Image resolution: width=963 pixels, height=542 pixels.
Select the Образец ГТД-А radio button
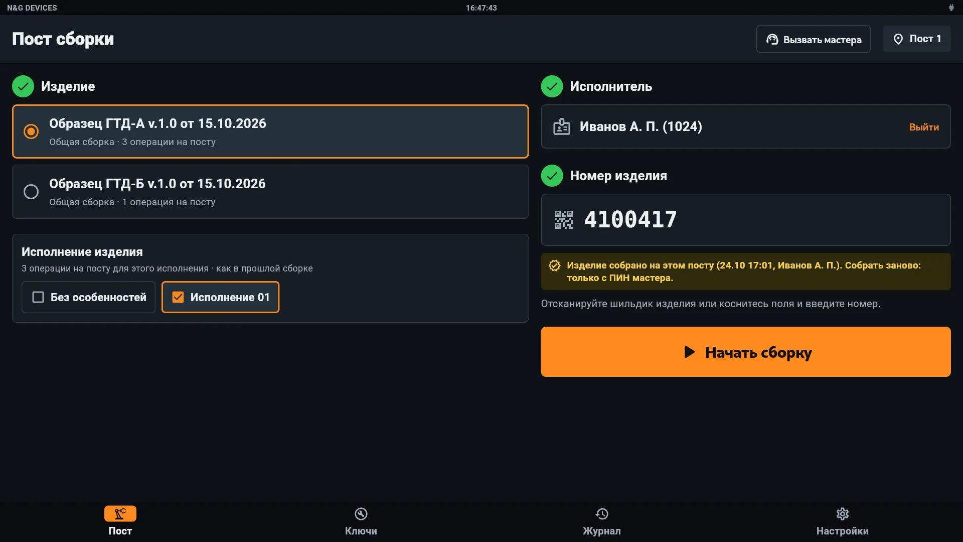[x=31, y=131]
